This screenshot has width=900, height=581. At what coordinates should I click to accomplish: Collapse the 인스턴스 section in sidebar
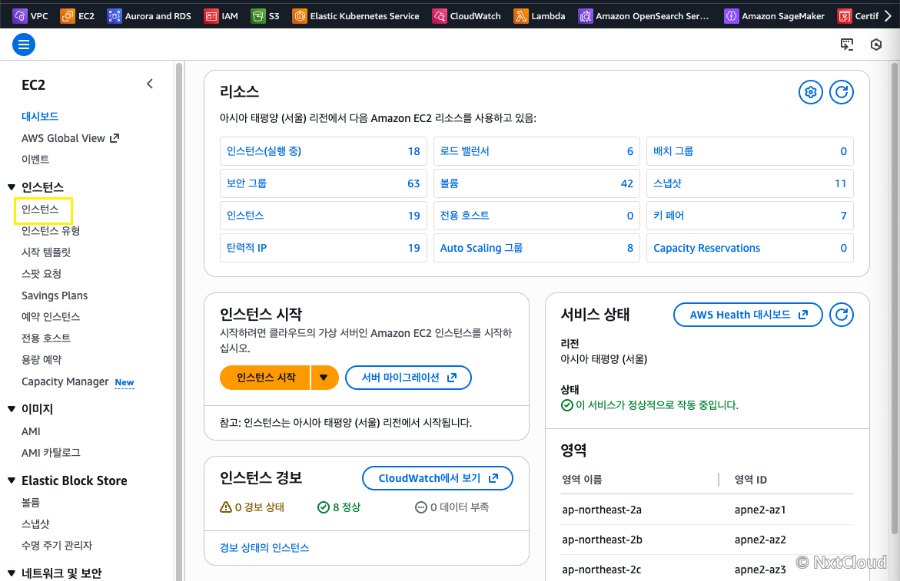point(12,187)
